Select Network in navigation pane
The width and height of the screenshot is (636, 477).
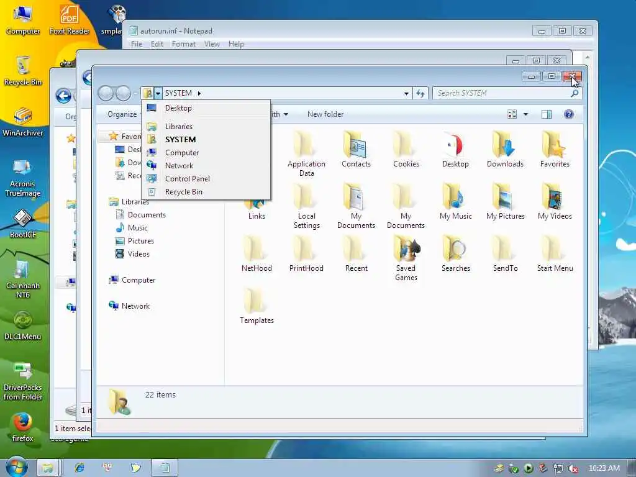[129, 306]
